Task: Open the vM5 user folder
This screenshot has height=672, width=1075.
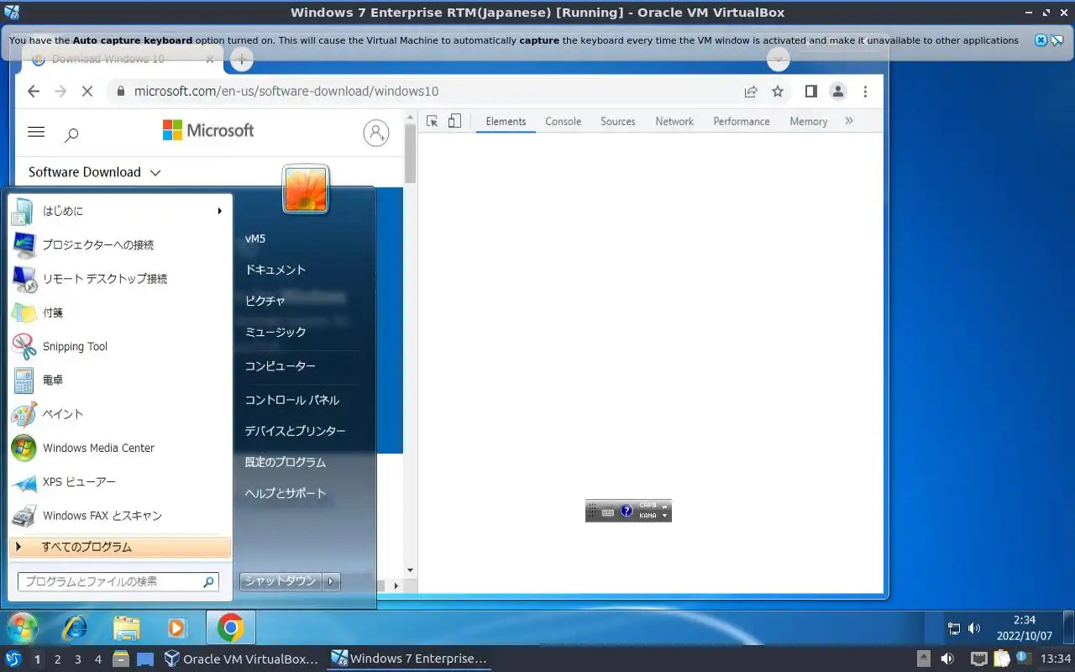Action: point(255,239)
